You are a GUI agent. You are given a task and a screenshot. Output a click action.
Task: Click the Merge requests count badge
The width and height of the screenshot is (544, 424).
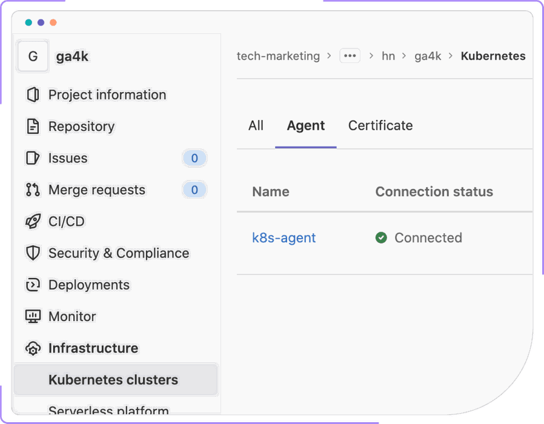tap(194, 190)
